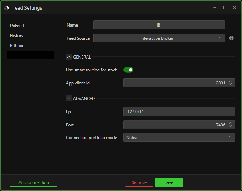Click the Add Connection button

[34, 182]
